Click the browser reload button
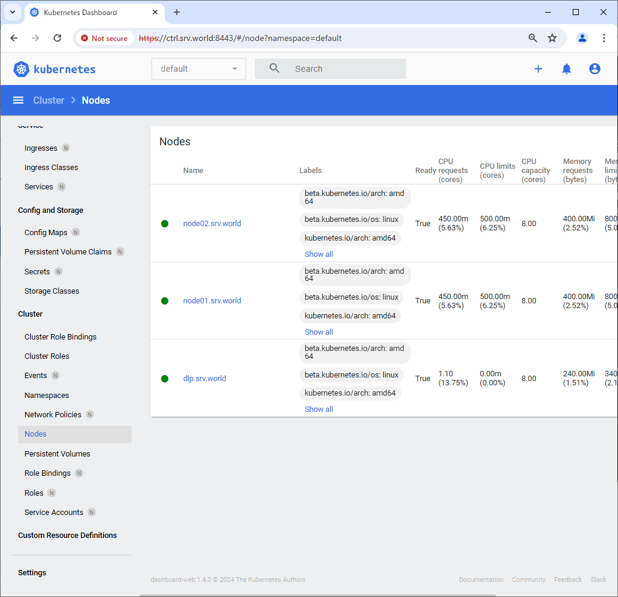Image resolution: width=618 pixels, height=597 pixels. click(x=57, y=38)
